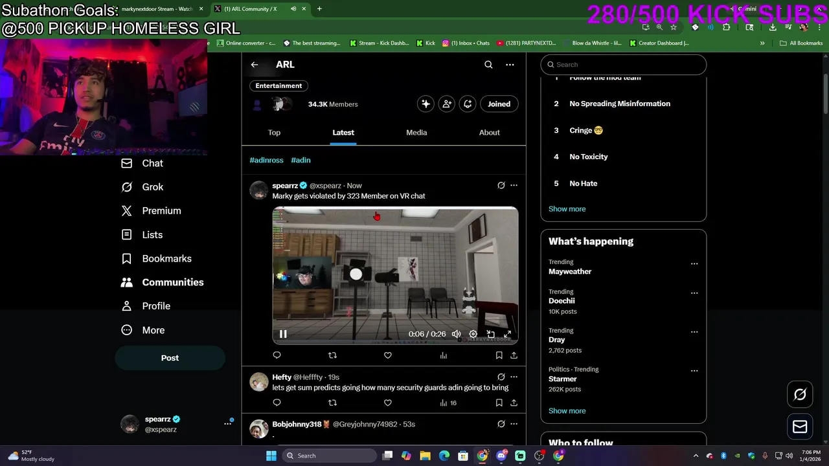This screenshot has width=829, height=466.
Task: Reply to spearrz's Marky post
Action: coord(277,355)
